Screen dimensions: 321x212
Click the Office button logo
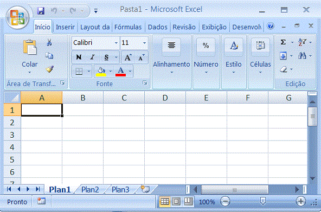[x=17, y=18]
